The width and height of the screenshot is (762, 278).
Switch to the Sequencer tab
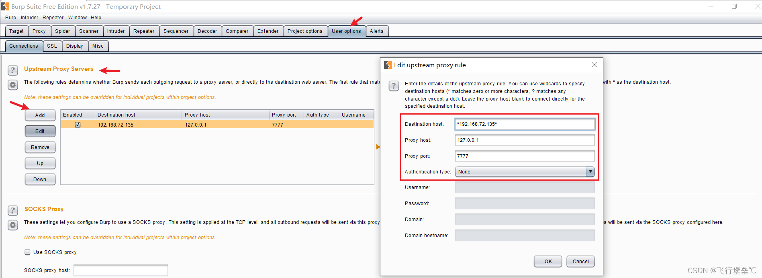pyautogui.click(x=176, y=31)
